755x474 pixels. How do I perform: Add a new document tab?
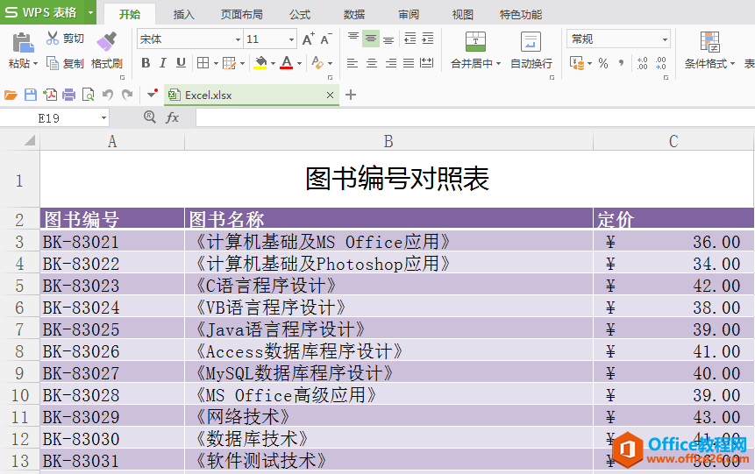click(x=351, y=95)
